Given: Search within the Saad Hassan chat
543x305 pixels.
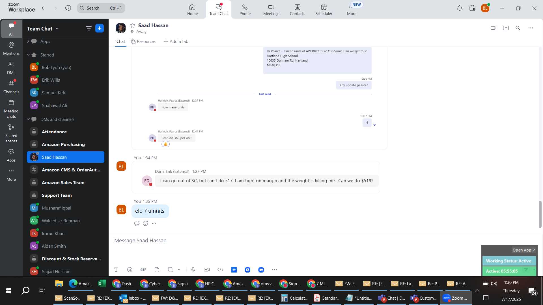Looking at the screenshot, I should coord(518,28).
